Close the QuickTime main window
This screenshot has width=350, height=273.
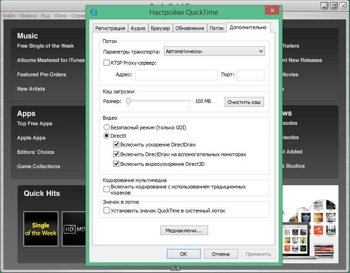coord(343,6)
